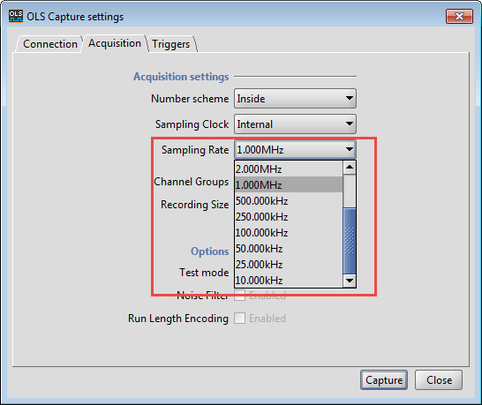The height and width of the screenshot is (405, 482).
Task: Select 50.000kHz from the dropdown list
Action: (x=289, y=248)
